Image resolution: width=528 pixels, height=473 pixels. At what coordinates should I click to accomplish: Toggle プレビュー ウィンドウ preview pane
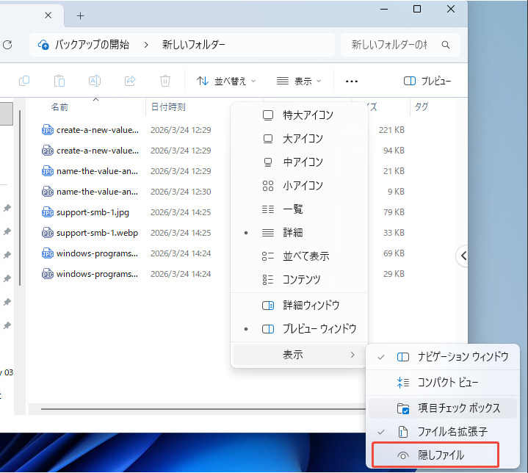[x=299, y=329]
